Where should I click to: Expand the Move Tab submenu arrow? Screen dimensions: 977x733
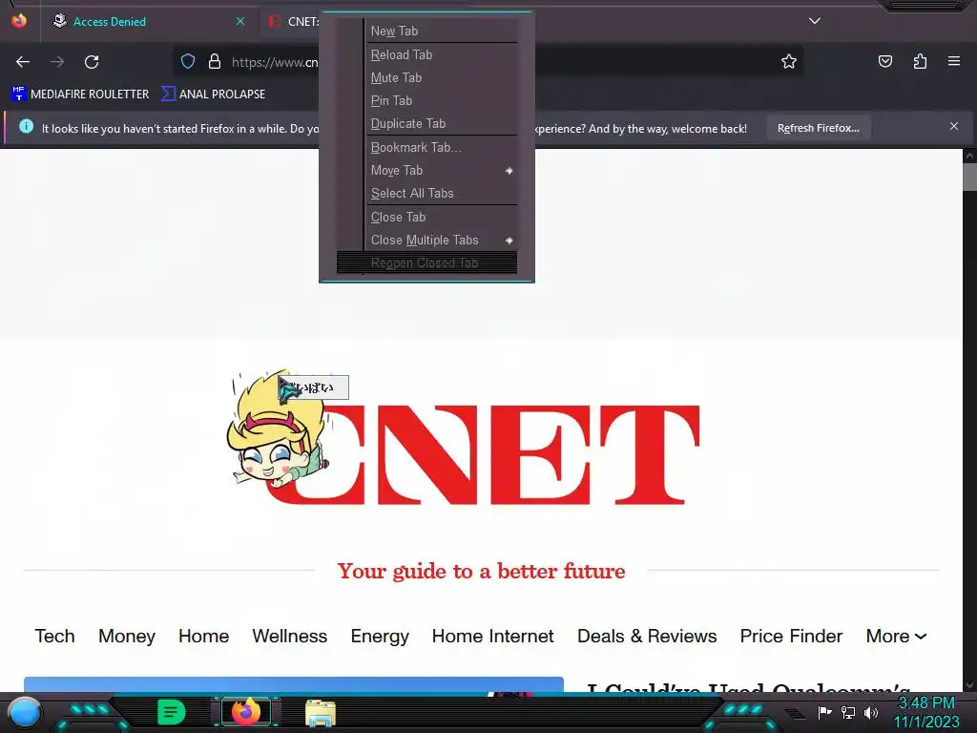509,171
